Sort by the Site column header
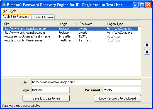153x109 pixels. pos(29,24)
